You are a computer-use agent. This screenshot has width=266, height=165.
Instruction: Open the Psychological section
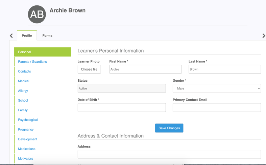28,120
